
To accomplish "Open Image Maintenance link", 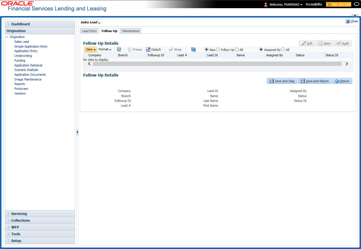I will click(28, 79).
